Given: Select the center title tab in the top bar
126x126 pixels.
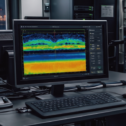Looking at the screenshot, I should [56, 27].
